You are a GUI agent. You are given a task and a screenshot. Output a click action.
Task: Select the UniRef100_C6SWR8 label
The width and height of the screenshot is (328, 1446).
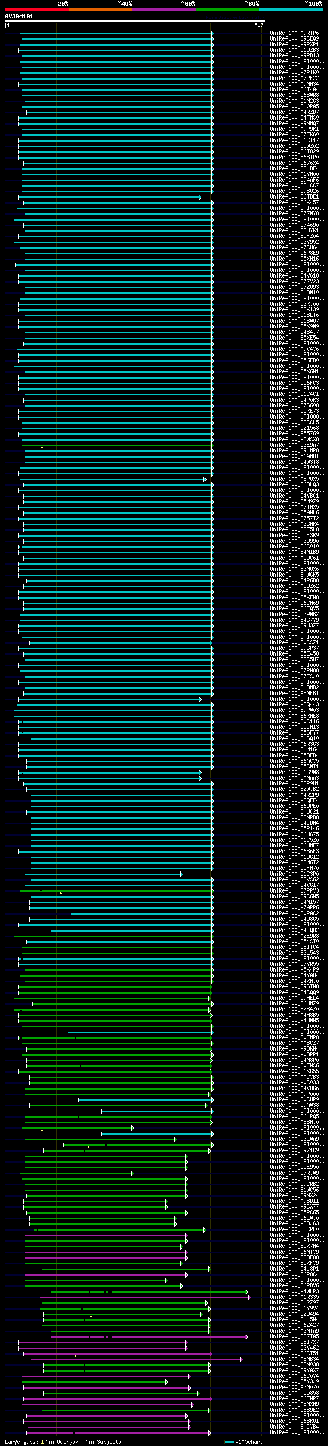pos(294,95)
